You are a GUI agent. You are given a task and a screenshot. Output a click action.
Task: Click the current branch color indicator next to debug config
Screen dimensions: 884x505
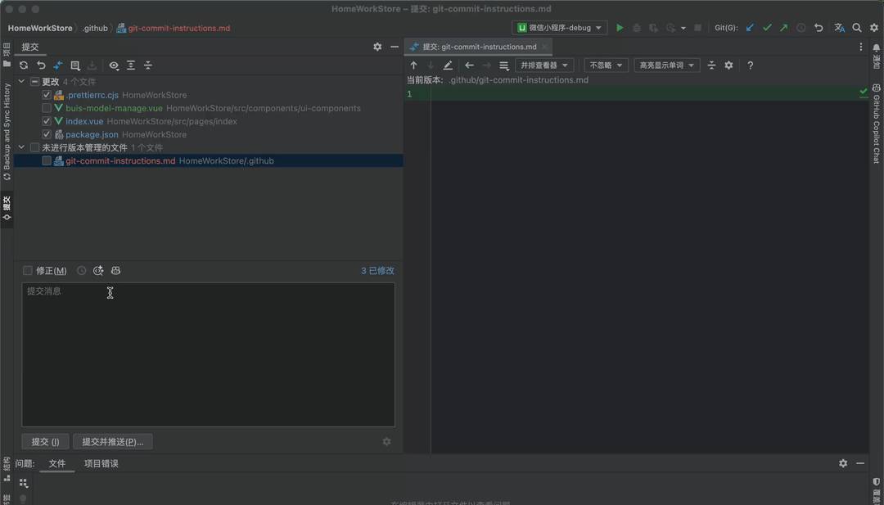click(521, 27)
